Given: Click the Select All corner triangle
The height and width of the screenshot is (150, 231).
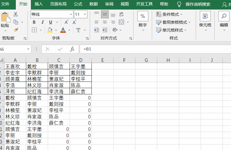Looking at the screenshot, I should 2,60.
